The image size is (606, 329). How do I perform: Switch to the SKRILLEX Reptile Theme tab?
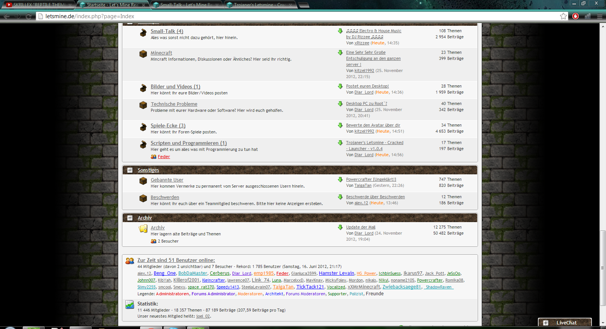click(x=38, y=5)
